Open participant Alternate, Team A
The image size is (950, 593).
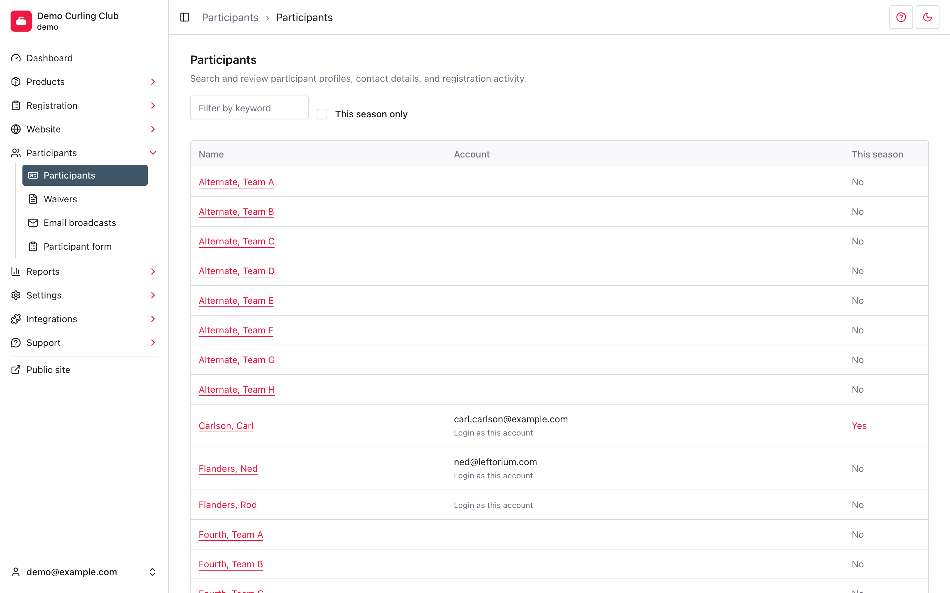[236, 182]
